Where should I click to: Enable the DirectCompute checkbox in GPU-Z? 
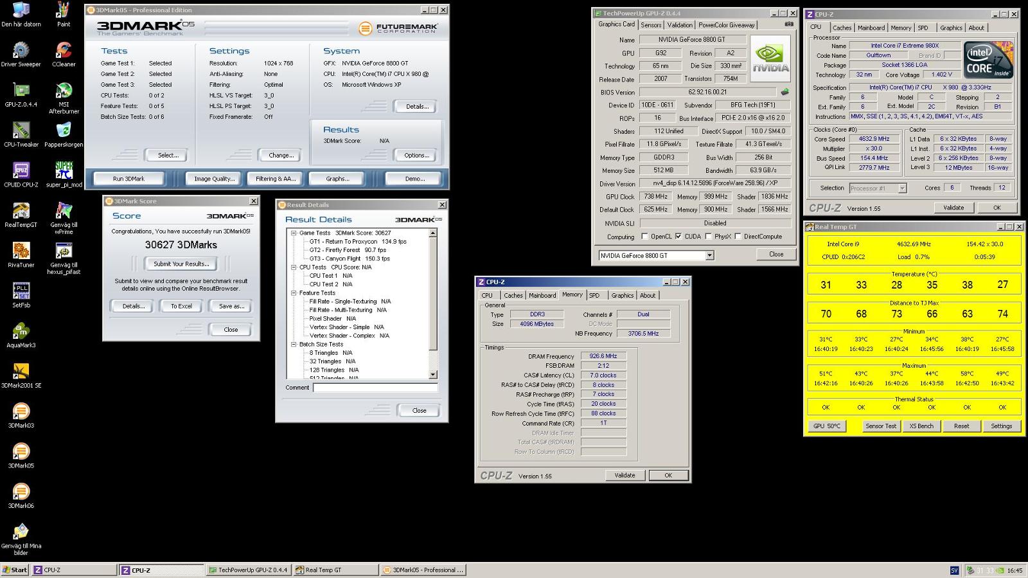pos(738,237)
